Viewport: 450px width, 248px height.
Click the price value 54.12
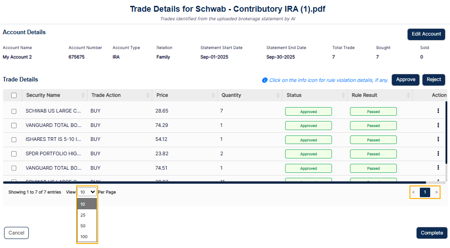pos(161,140)
